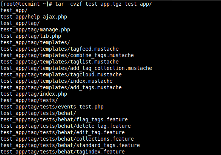221x155 pixels.
Task: Select the templates/index.mustache line
Action: pos(56,81)
